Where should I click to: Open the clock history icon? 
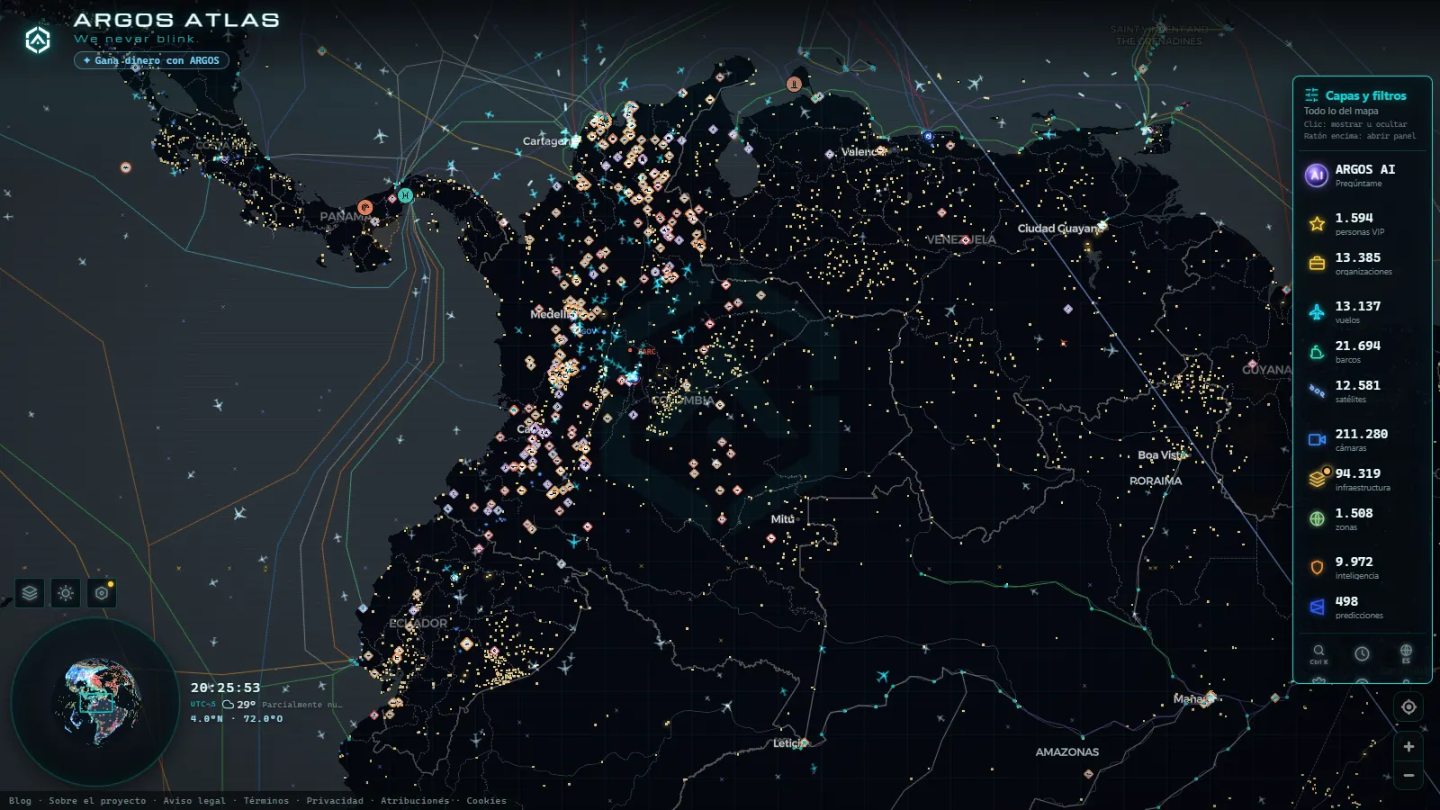point(1362,653)
